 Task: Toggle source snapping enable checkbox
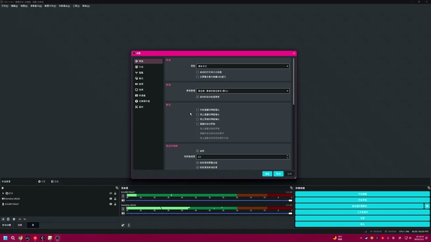tap(197, 151)
